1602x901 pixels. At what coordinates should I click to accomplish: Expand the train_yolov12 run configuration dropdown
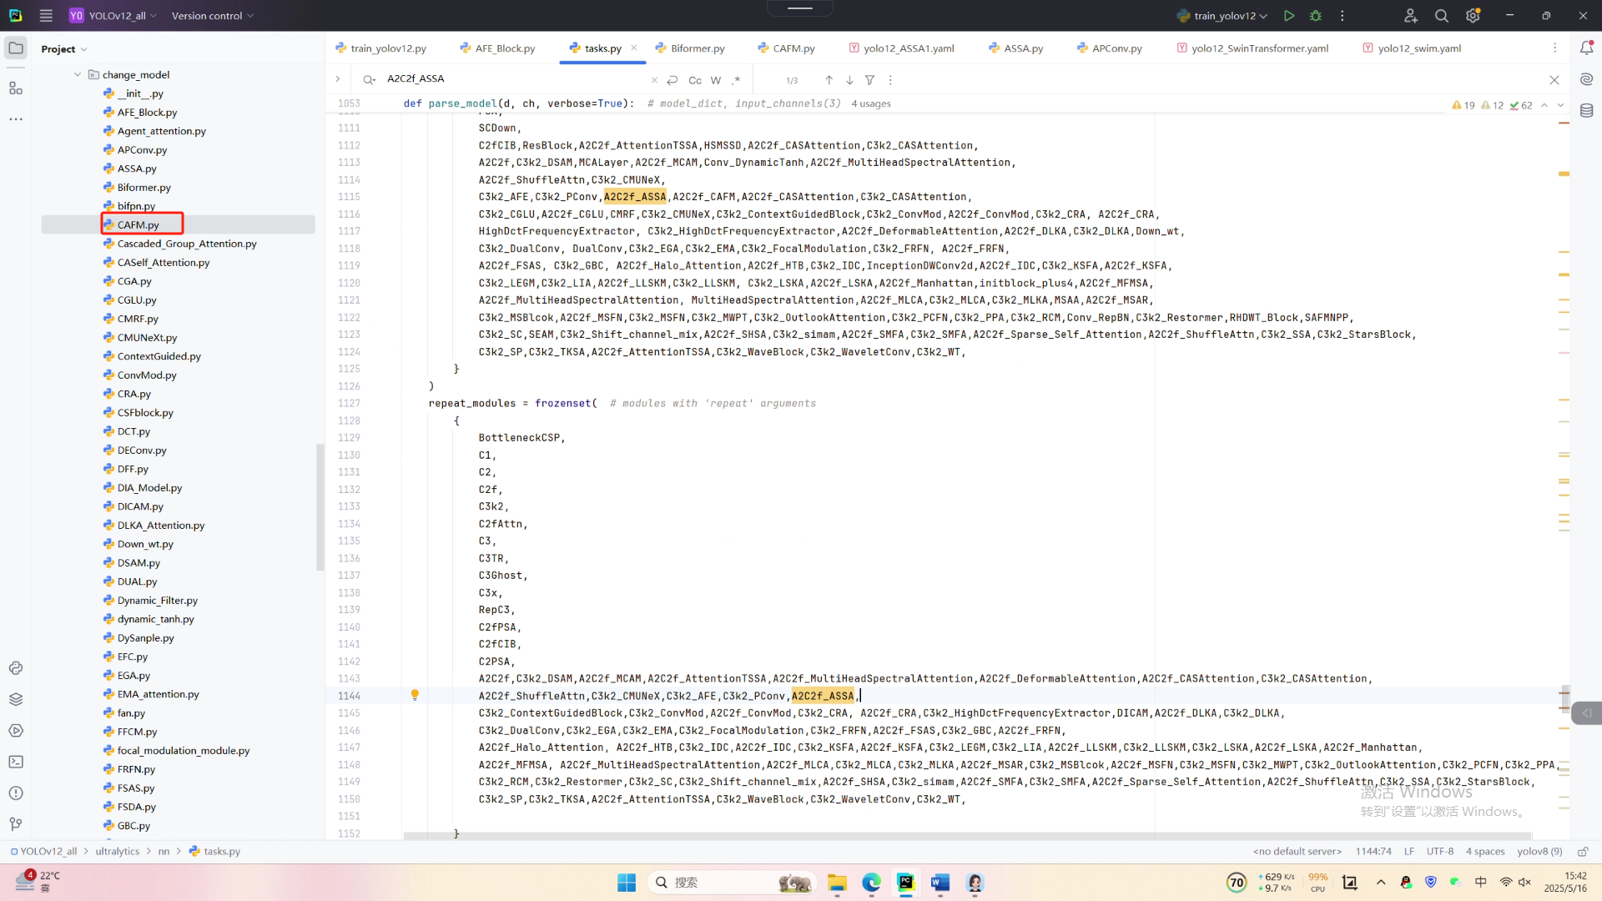pyautogui.click(x=1263, y=16)
